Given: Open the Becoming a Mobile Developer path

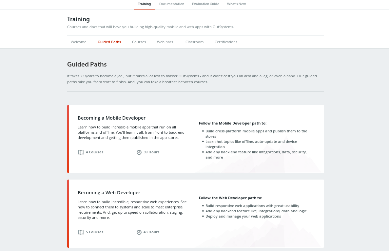Looking at the screenshot, I should click(111, 118).
